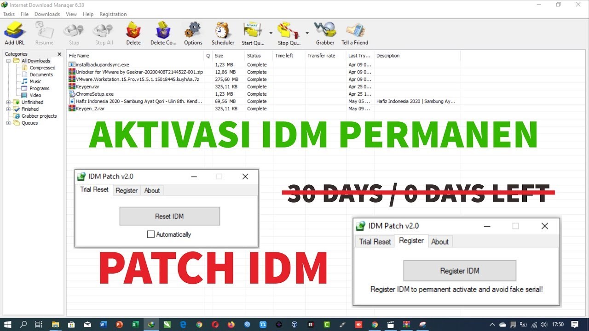
Task: Open the Help menu
Action: (88, 14)
